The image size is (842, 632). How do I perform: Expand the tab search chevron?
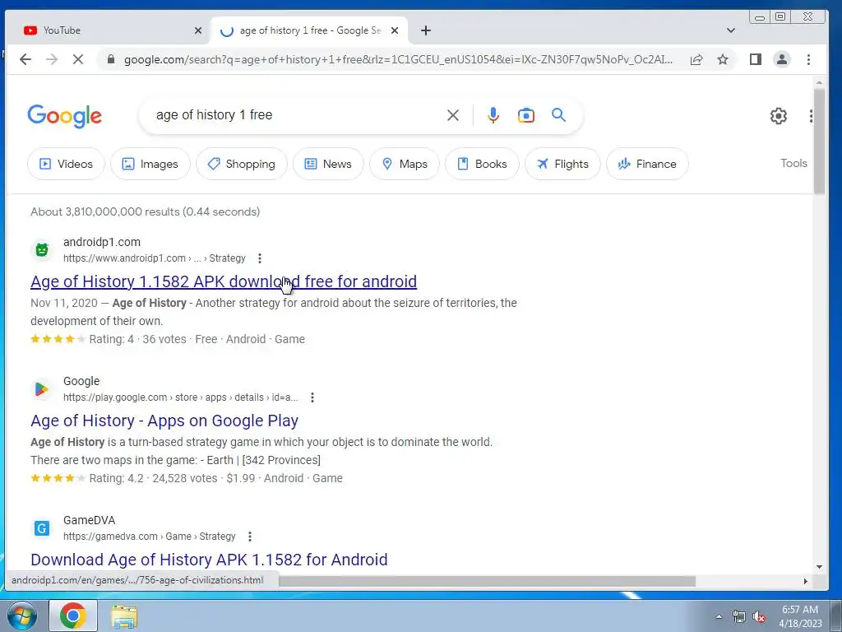click(731, 30)
